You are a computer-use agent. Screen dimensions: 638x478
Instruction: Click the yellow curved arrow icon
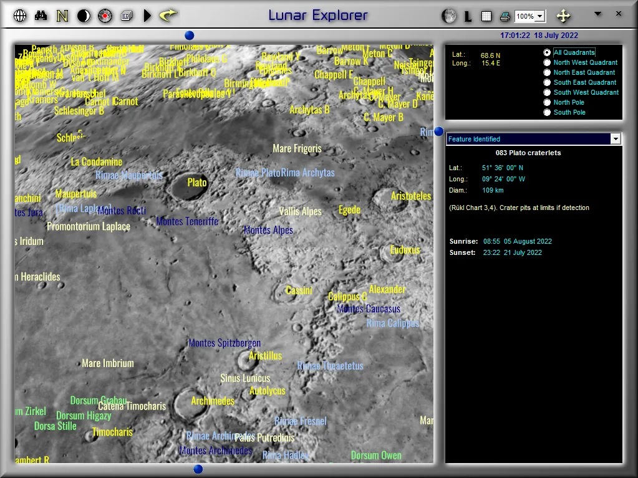(168, 16)
